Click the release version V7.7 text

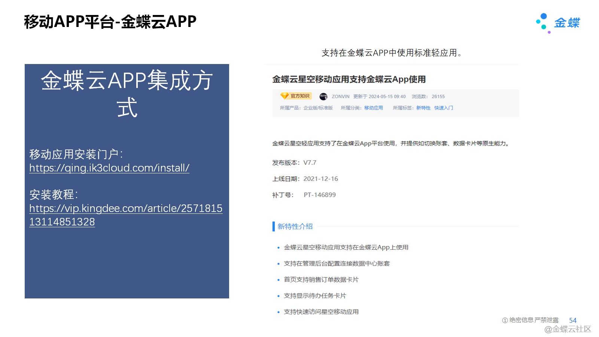pos(310,163)
